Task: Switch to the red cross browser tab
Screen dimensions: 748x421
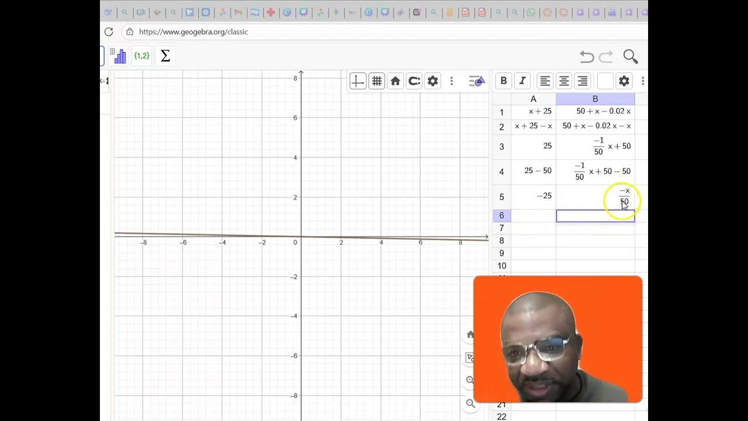Action: [271, 12]
